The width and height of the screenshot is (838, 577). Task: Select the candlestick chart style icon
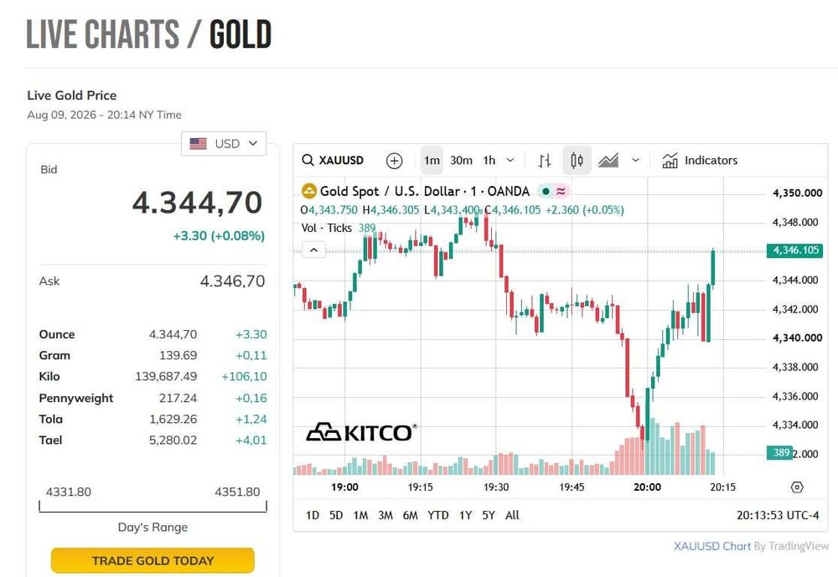tap(577, 160)
